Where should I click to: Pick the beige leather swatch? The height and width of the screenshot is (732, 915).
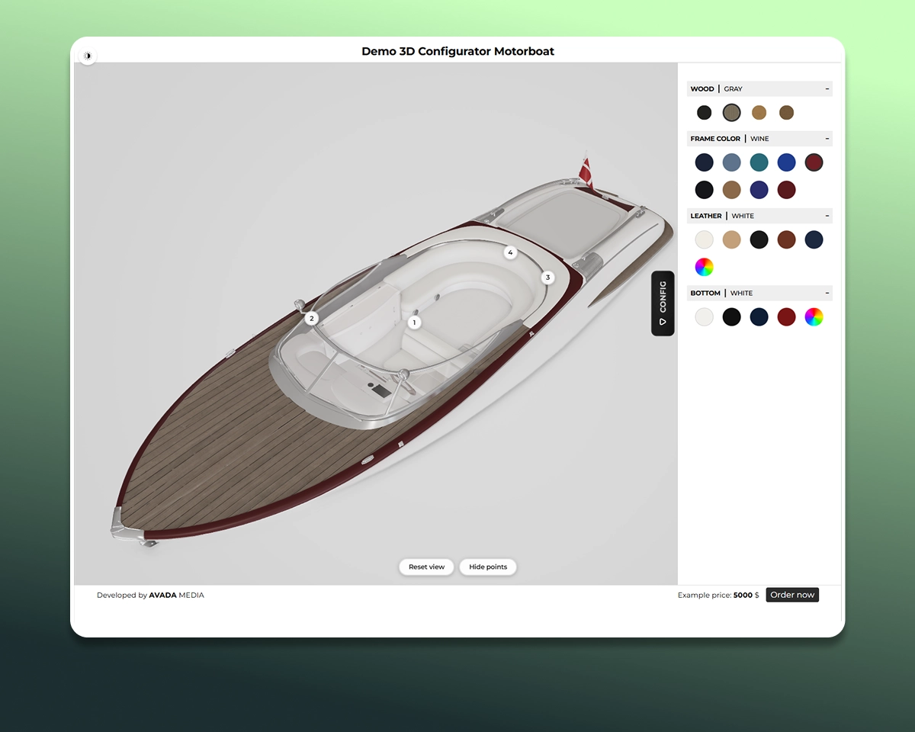732,239
